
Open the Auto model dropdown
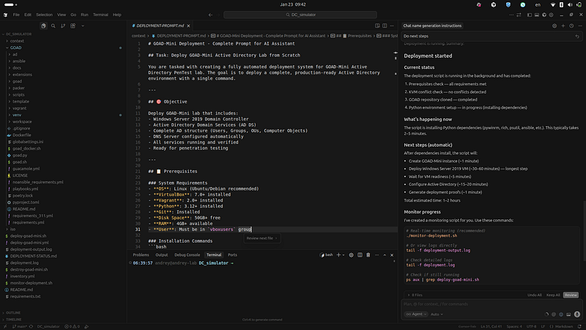pyautogui.click(x=437, y=315)
